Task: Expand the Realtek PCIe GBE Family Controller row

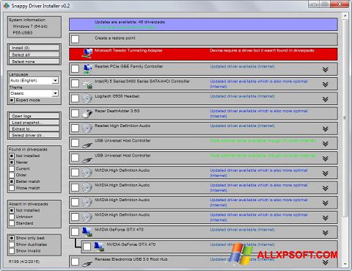Action: [x=325, y=70]
